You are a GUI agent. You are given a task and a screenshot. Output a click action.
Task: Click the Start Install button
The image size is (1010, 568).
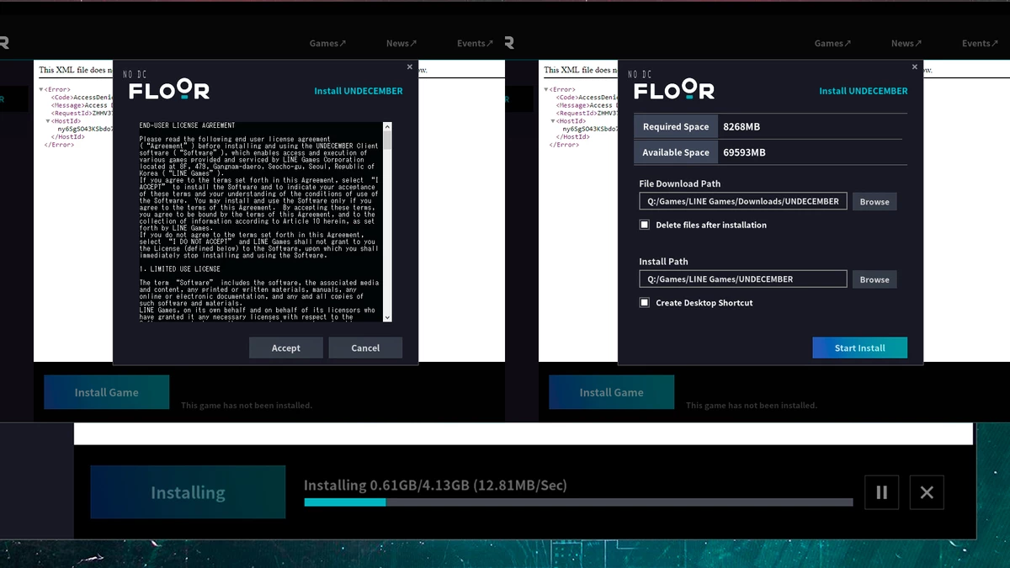coord(860,348)
